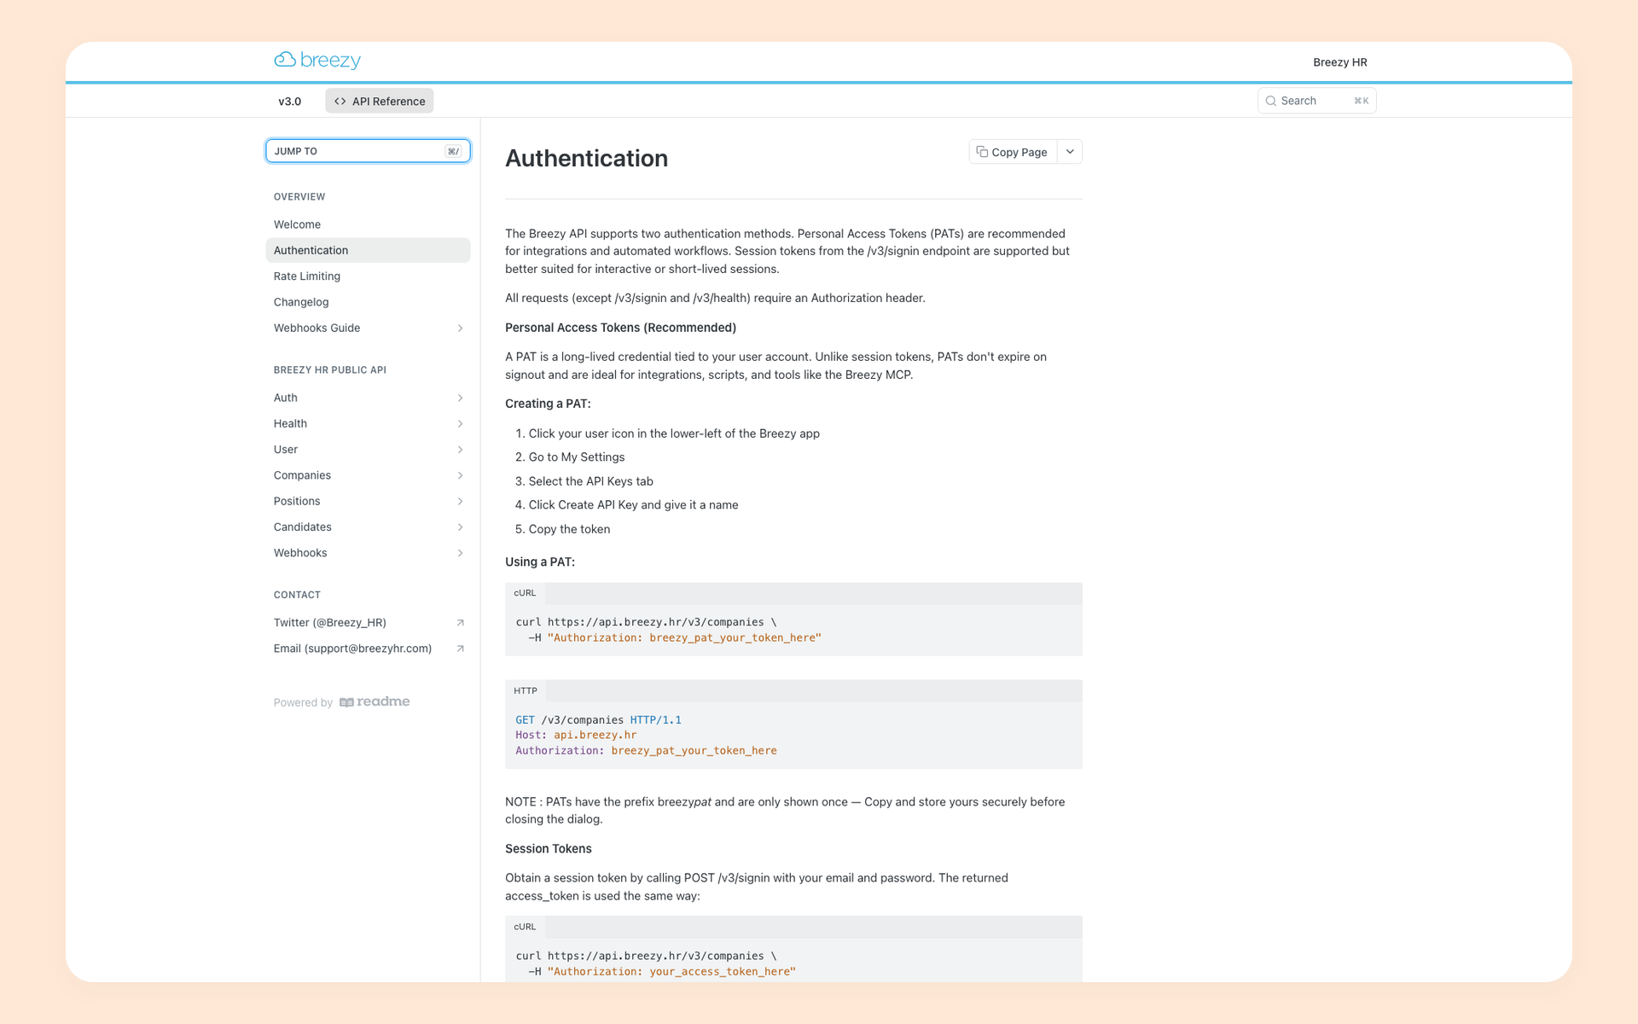Click the Breezy HR link
Screen dimensions: 1638x1024
coord(1339,62)
